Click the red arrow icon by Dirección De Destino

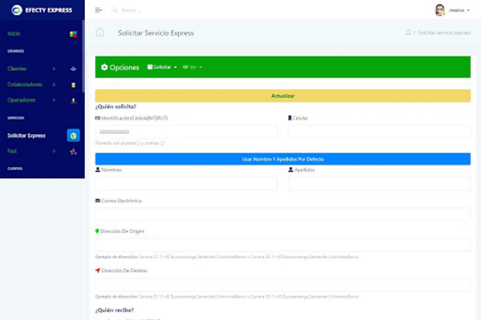(98, 271)
